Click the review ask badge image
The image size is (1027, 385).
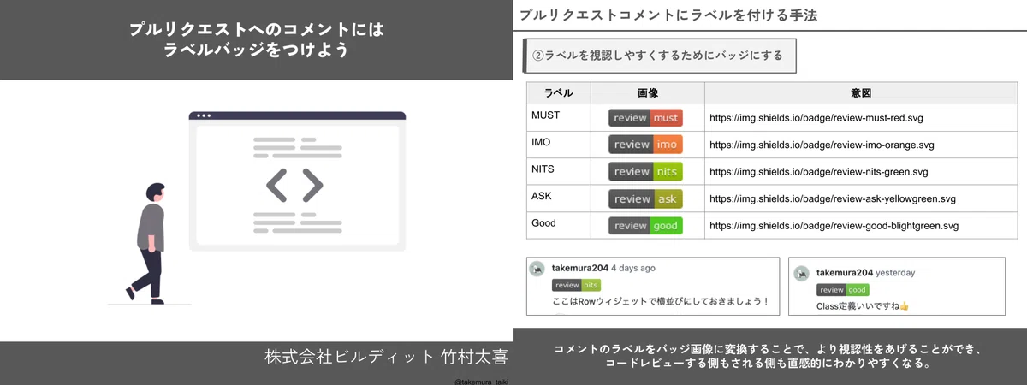645,198
